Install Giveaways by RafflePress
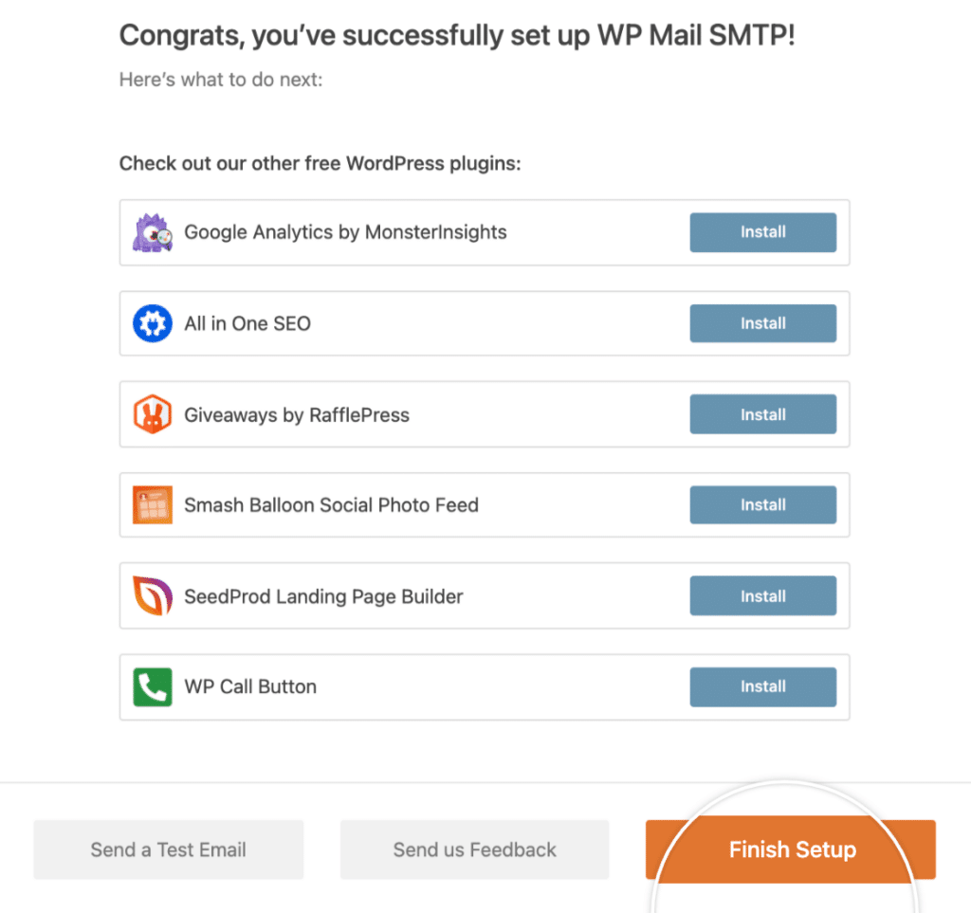971x913 pixels. point(762,414)
